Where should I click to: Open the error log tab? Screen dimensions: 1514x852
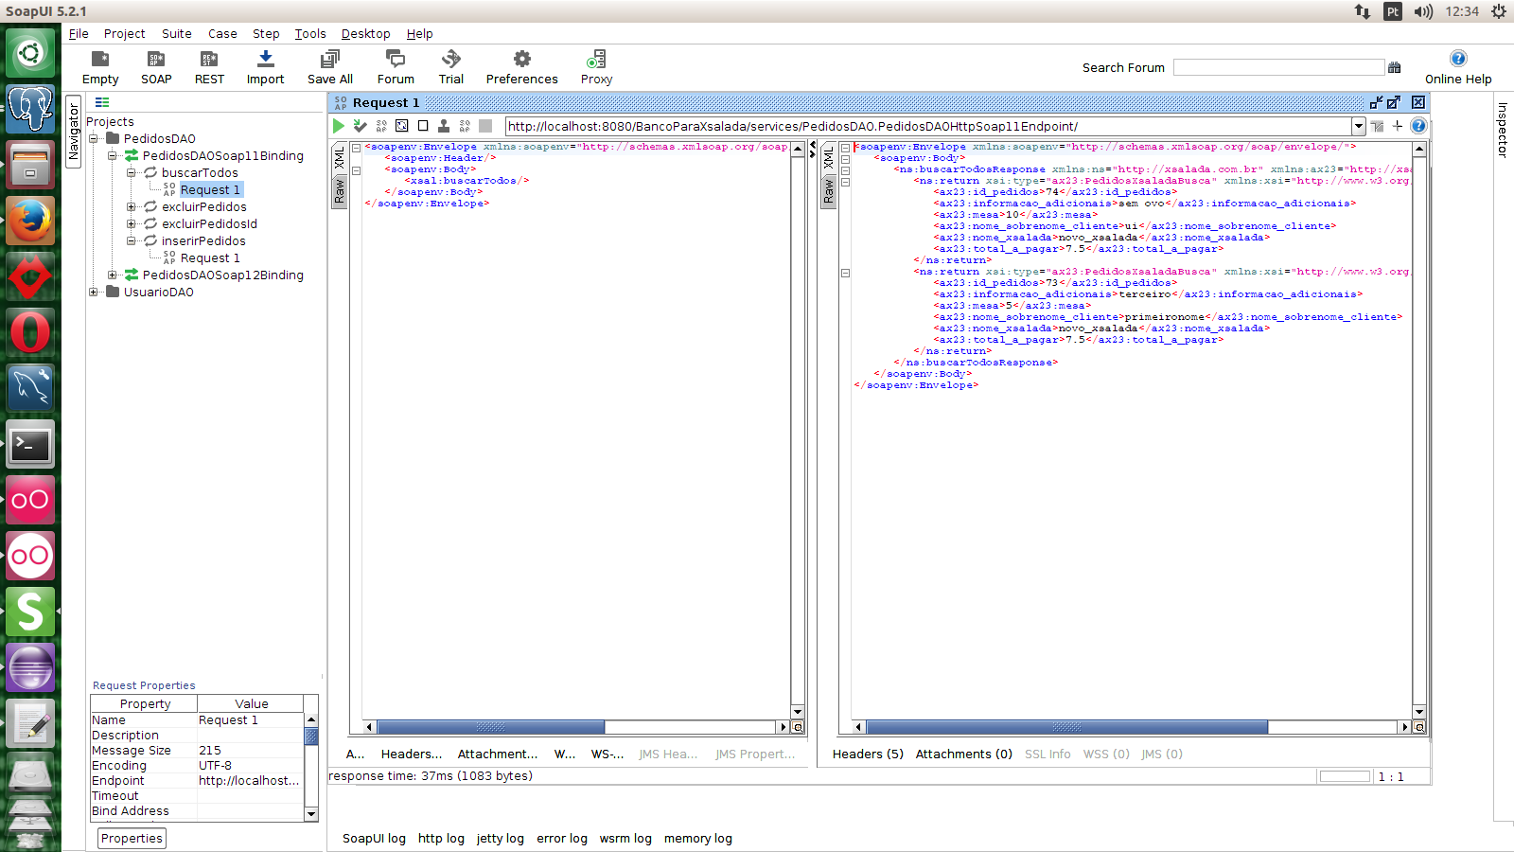tap(561, 838)
